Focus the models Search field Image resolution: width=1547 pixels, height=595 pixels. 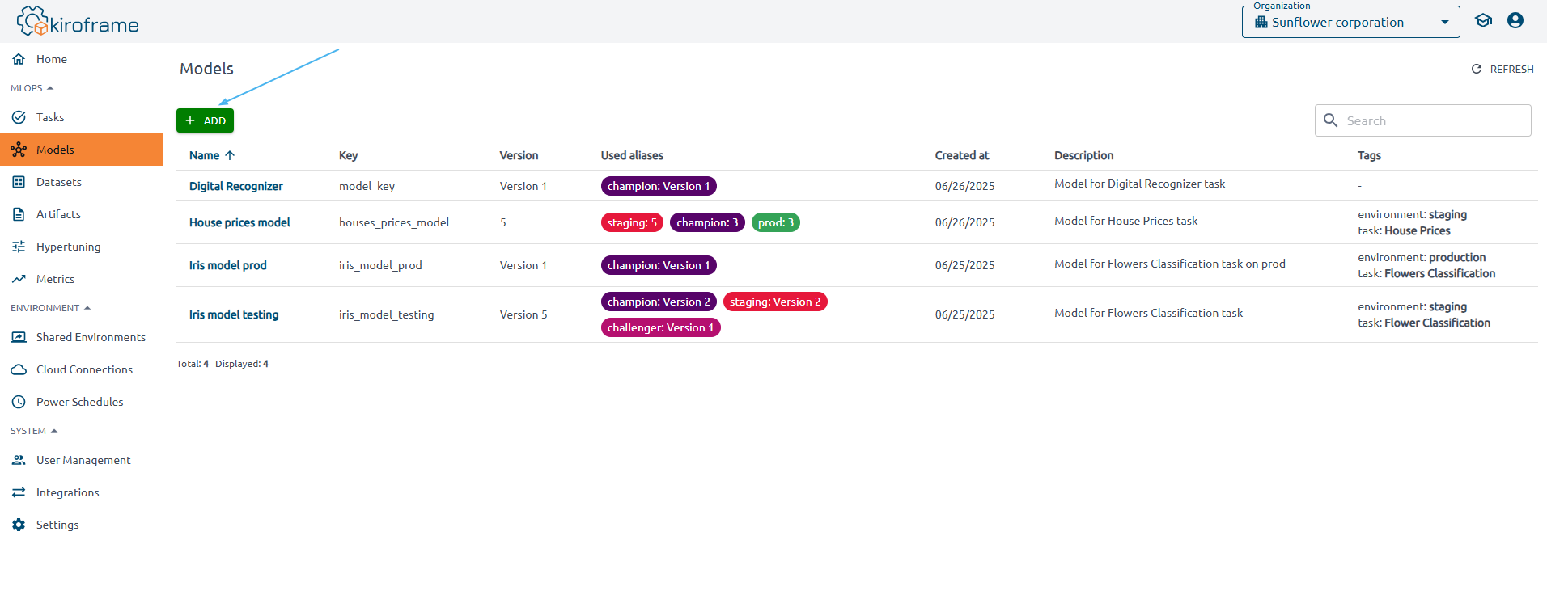click(x=1432, y=120)
